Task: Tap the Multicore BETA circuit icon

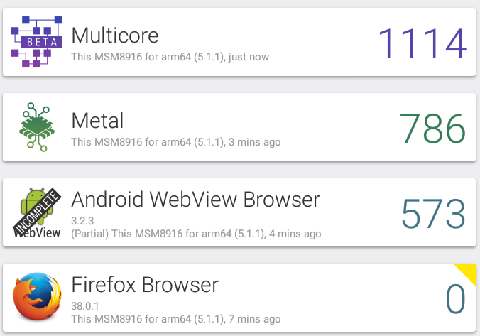Action: [x=37, y=42]
